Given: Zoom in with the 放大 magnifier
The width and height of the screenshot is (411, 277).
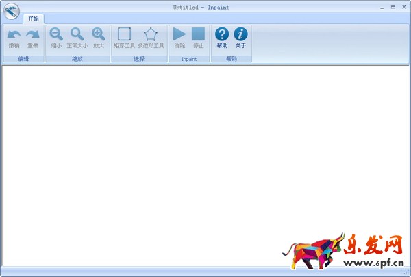Looking at the screenshot, I should [98, 35].
